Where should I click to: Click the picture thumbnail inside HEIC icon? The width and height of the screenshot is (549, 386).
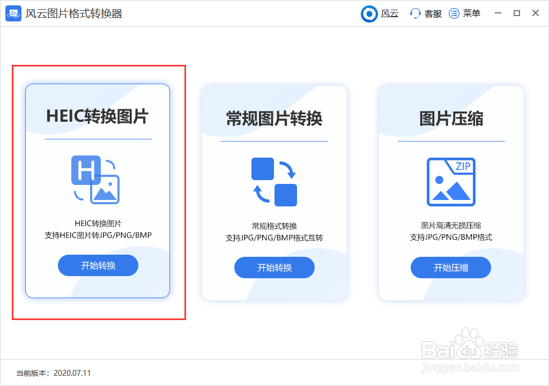pyautogui.click(x=104, y=189)
